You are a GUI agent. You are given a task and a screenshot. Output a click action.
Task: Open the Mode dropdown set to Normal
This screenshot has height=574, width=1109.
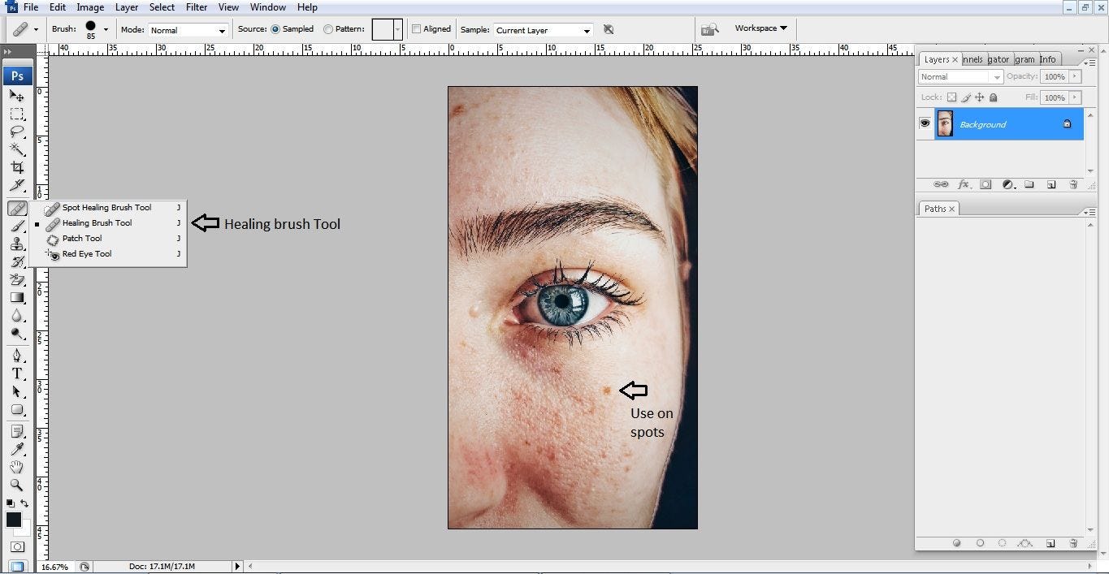tap(188, 30)
